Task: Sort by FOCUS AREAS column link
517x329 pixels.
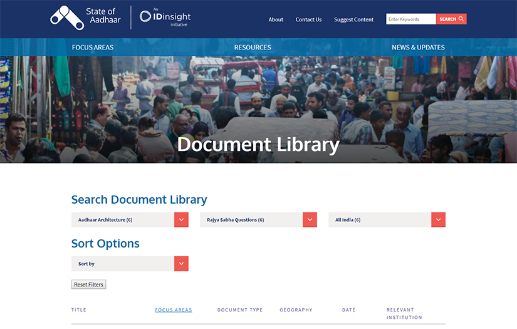Action: (x=174, y=310)
